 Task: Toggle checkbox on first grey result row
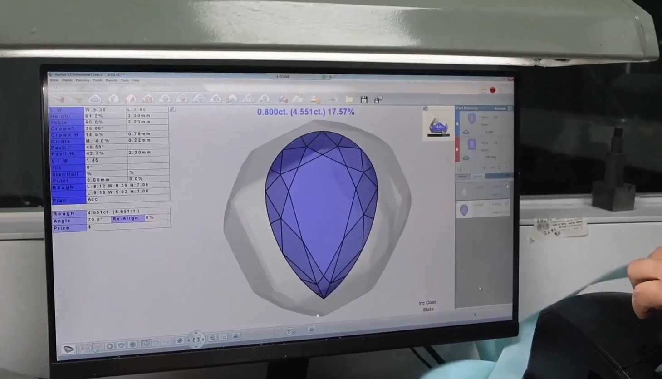(507, 187)
